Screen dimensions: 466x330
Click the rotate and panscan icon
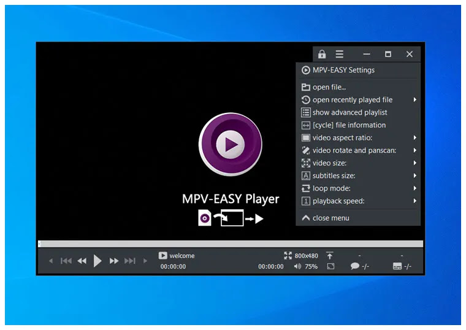(x=305, y=150)
